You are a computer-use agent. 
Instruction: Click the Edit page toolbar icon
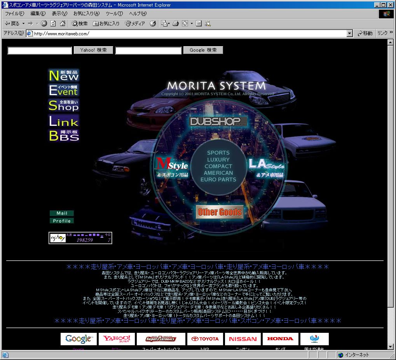tap(199, 23)
